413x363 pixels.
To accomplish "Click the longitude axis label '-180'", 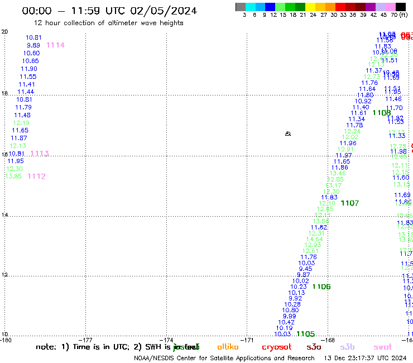I will click(6, 340).
